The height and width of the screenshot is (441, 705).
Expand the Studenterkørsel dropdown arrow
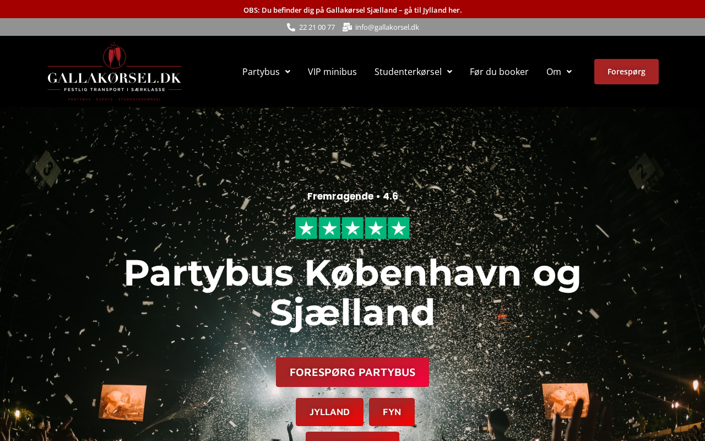[449, 72]
